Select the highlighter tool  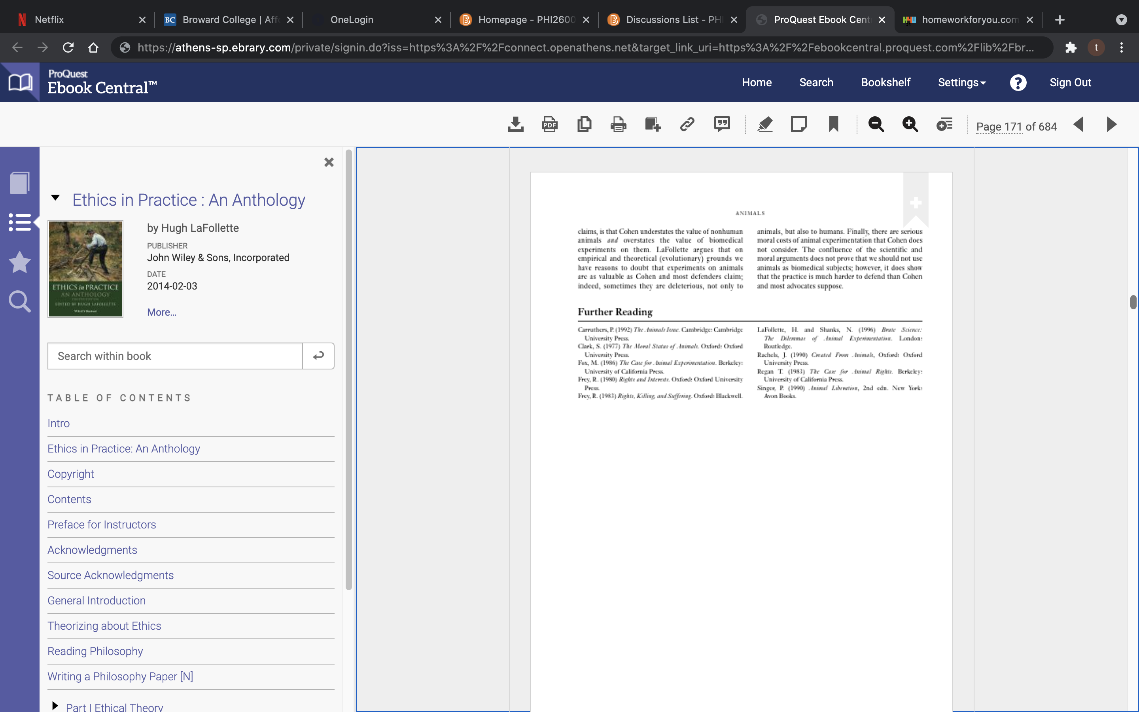pyautogui.click(x=765, y=125)
